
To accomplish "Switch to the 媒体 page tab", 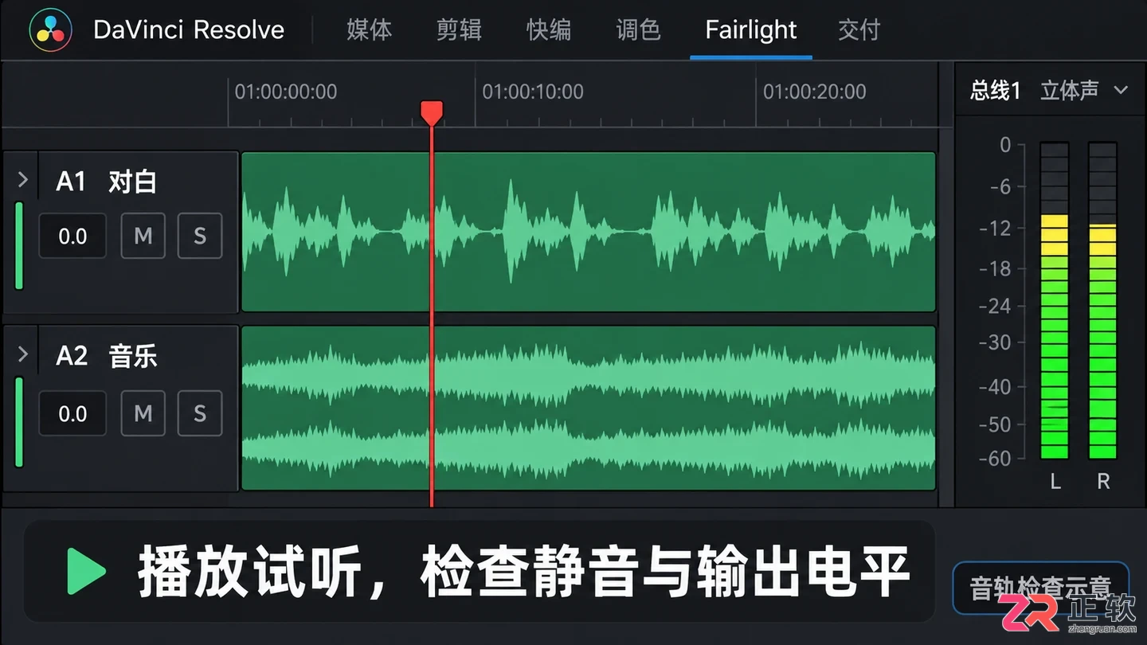I will point(370,30).
